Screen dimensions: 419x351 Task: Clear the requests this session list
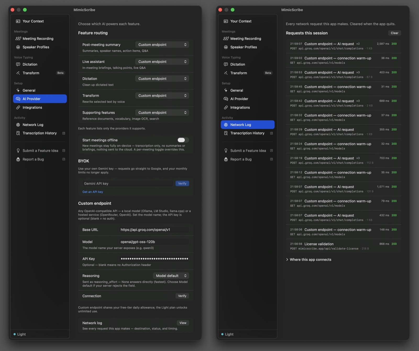394,33
